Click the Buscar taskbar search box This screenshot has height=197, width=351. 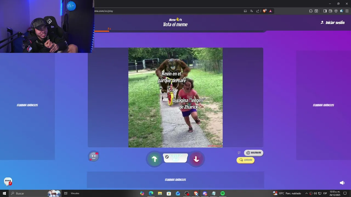(35, 193)
